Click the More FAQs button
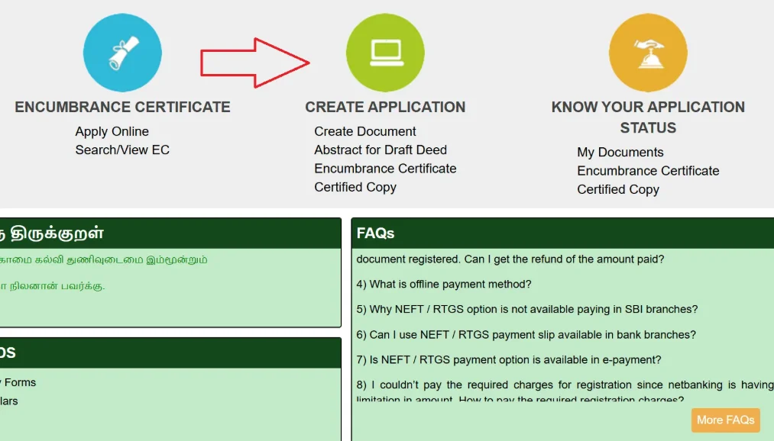 [726, 420]
